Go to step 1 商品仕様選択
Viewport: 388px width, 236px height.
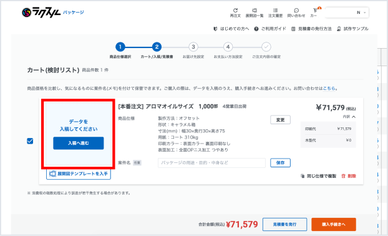[x=120, y=47]
